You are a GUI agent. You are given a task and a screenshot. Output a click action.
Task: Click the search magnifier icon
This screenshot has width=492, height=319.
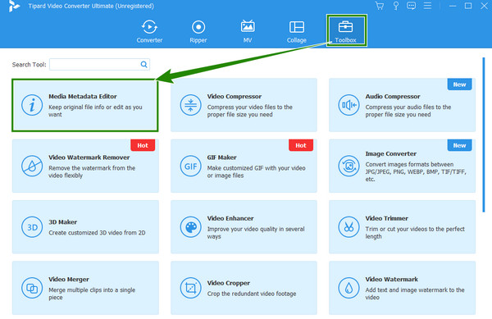143,64
